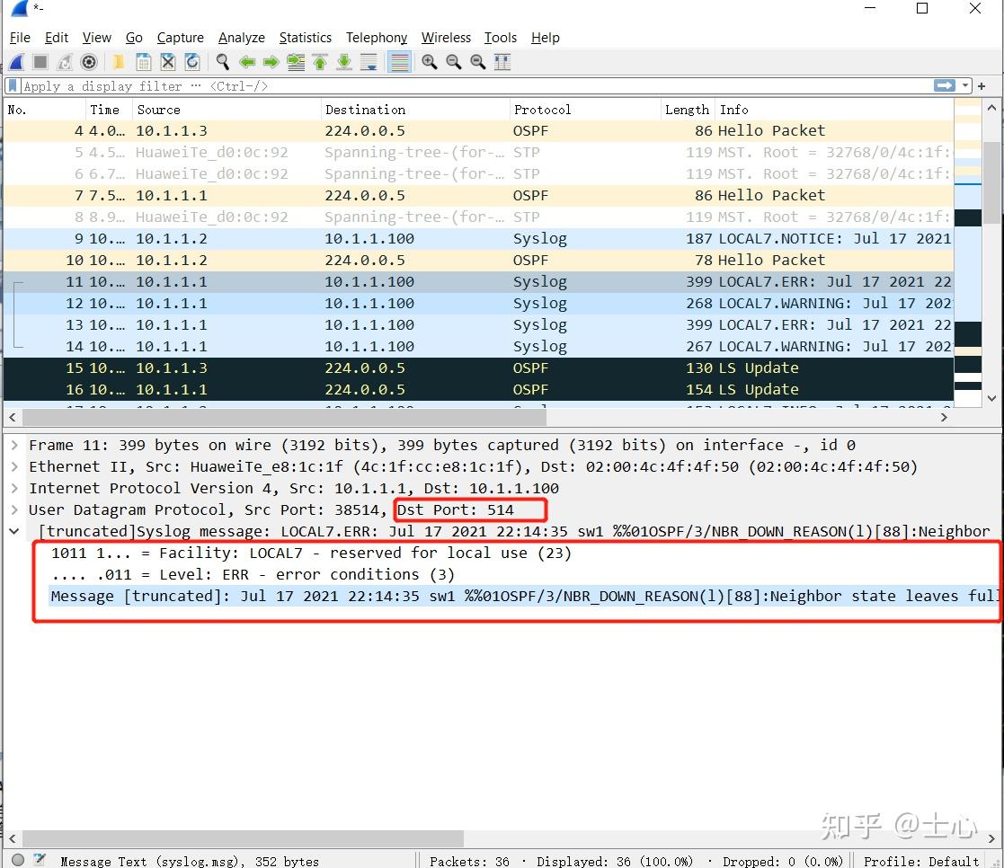Open the Edit menu
This screenshot has height=868, width=1004.
point(57,38)
